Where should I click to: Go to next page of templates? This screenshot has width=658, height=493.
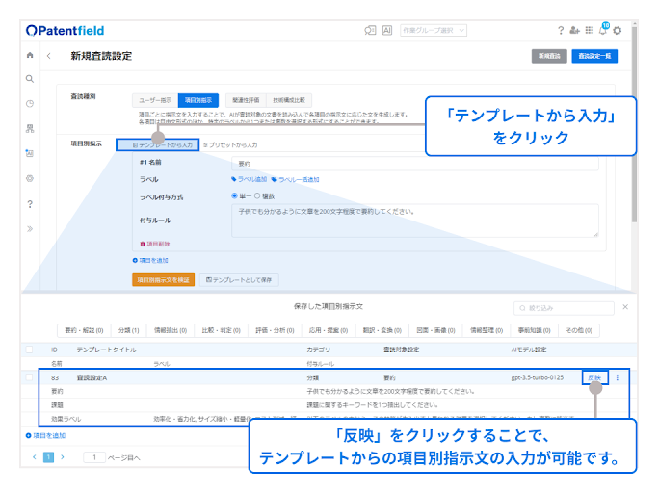point(64,457)
